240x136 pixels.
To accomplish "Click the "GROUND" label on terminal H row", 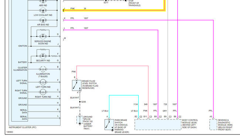I will 23,105.
